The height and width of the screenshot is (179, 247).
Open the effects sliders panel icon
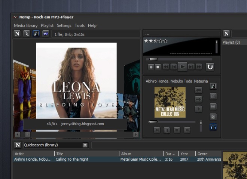pyautogui.click(x=213, y=117)
